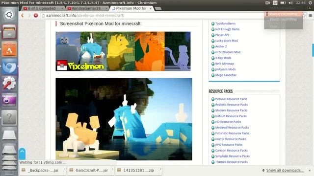This screenshot has height=176, width=314.
Task: Follow the X-Ray Mods link
Action: pos(223,58)
